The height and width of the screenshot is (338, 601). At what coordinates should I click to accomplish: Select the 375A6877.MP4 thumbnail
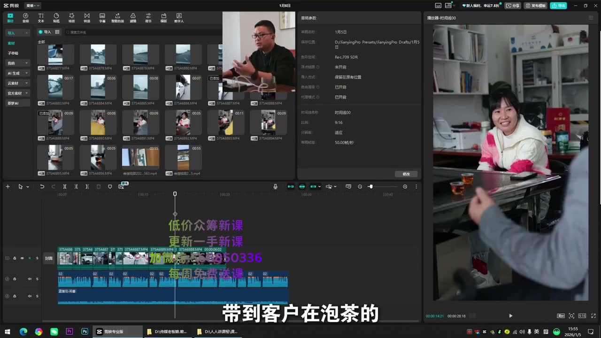(x=55, y=54)
